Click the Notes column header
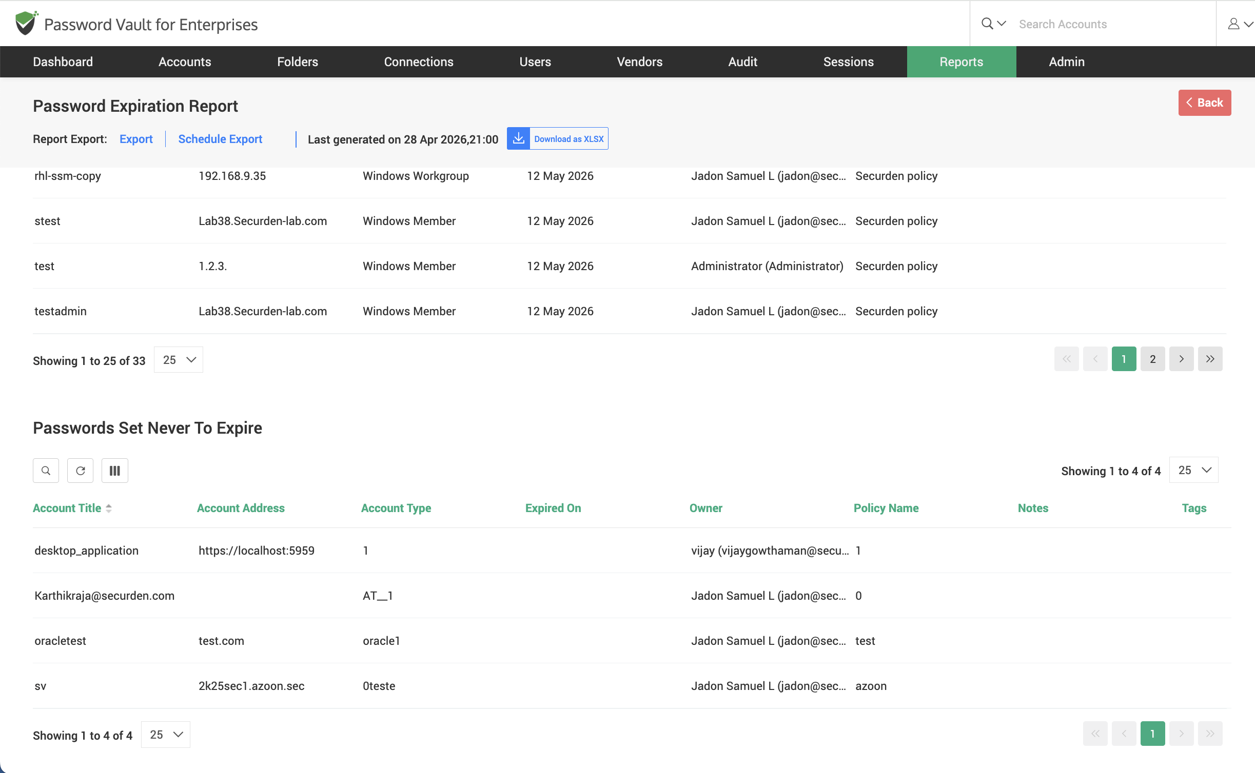 point(1033,508)
